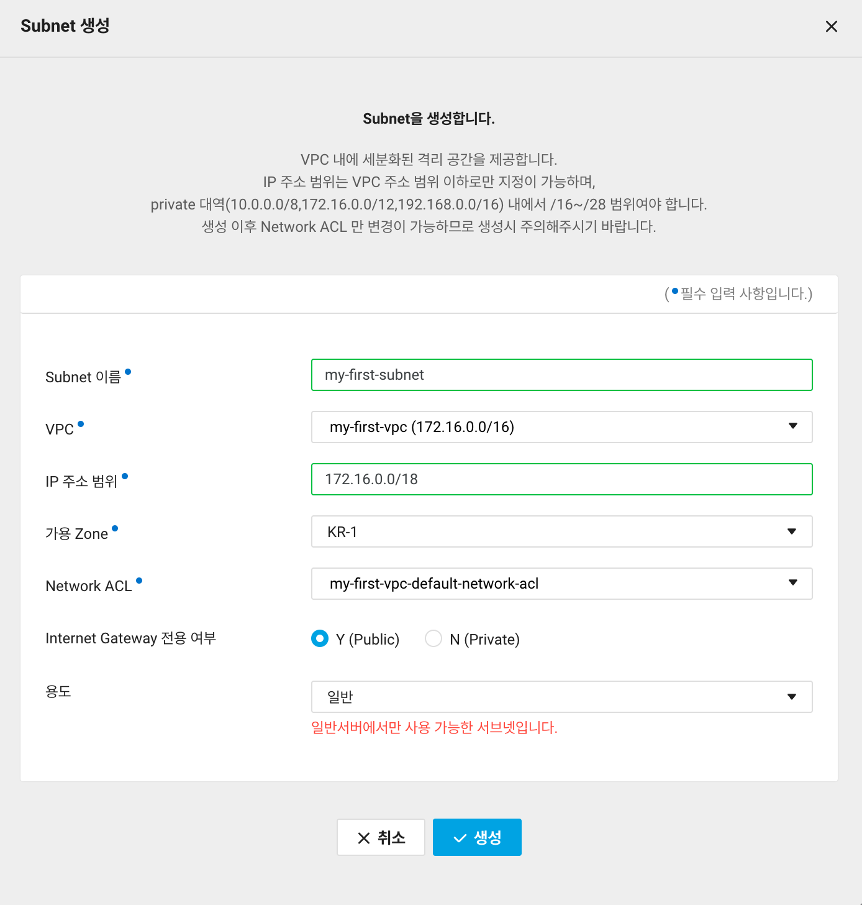This screenshot has height=905, width=862.
Task: Click the 가용 Zone dropdown arrow
Action: [792, 531]
